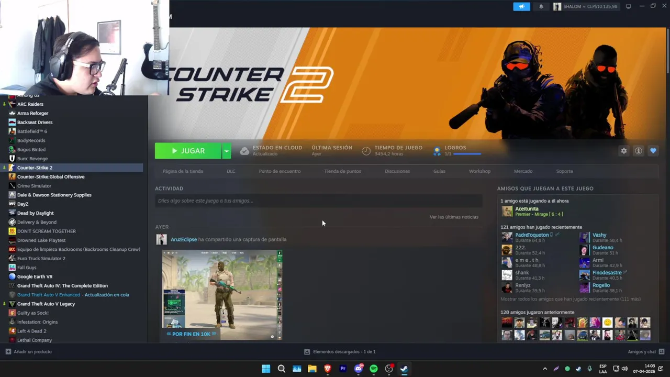This screenshot has width=670, height=377.
Task: Select Grand Theft Auto V Enhanced update queued
Action: click(73, 295)
